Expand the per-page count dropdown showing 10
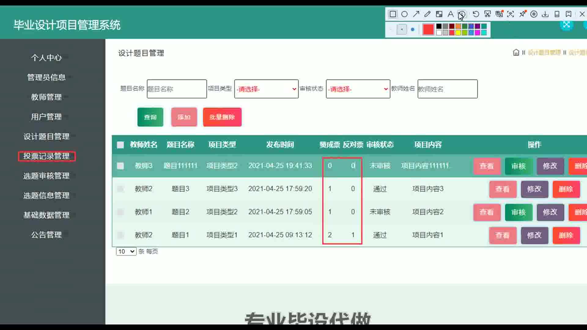 tap(126, 251)
